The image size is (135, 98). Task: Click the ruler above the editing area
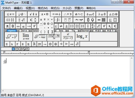[67, 53]
